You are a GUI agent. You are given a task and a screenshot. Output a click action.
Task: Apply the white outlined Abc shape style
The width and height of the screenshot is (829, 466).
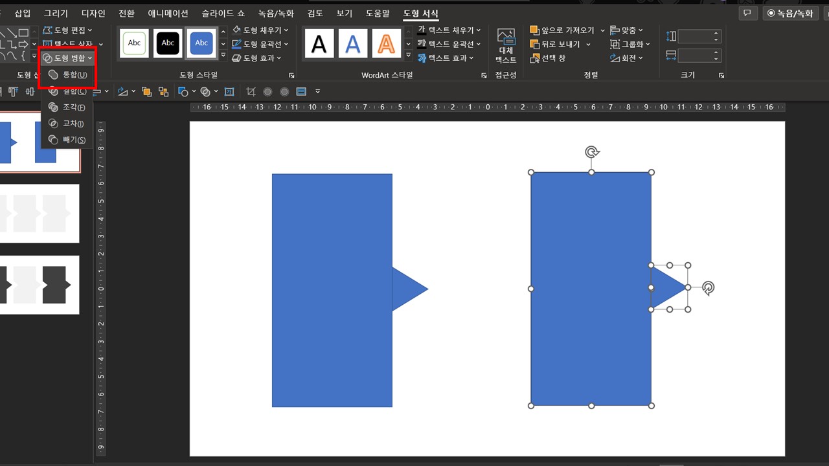tap(134, 43)
